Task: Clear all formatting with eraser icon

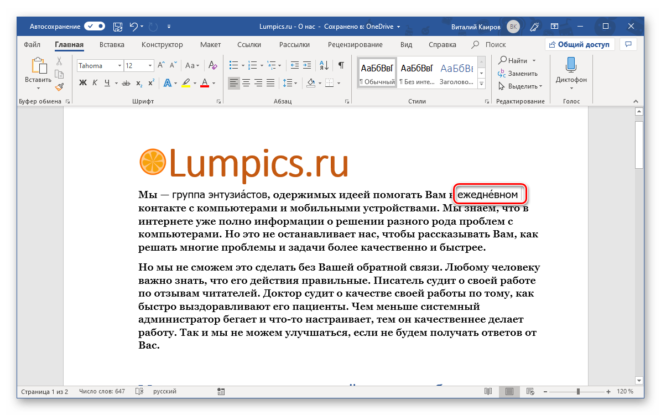Action: 211,65
